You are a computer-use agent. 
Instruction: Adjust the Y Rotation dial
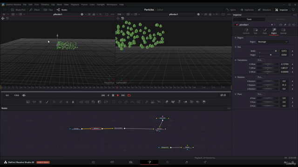point(268,85)
